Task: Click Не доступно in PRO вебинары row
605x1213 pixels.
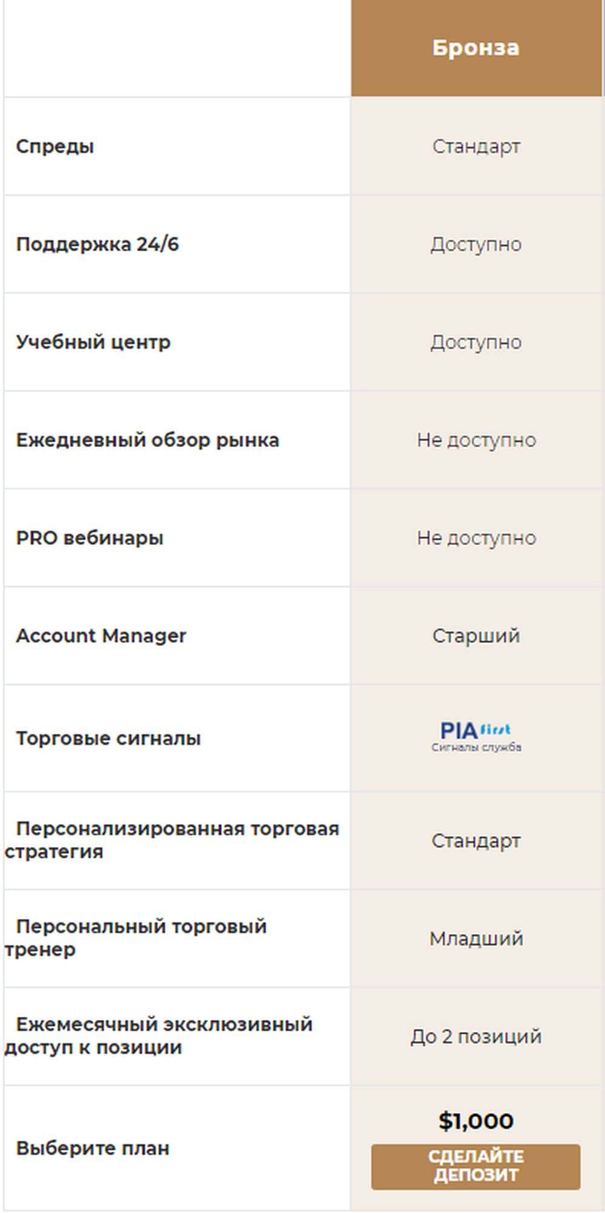Action: tap(476, 538)
